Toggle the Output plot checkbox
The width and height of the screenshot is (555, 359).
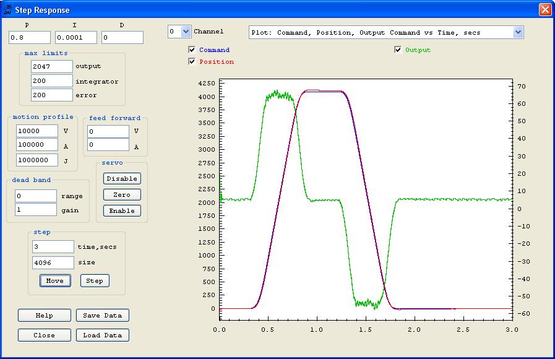398,50
